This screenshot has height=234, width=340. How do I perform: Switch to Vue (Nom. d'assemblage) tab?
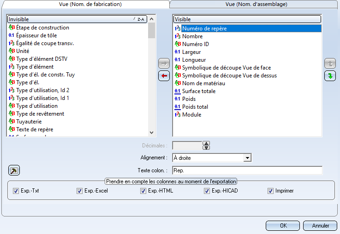coord(256,4)
